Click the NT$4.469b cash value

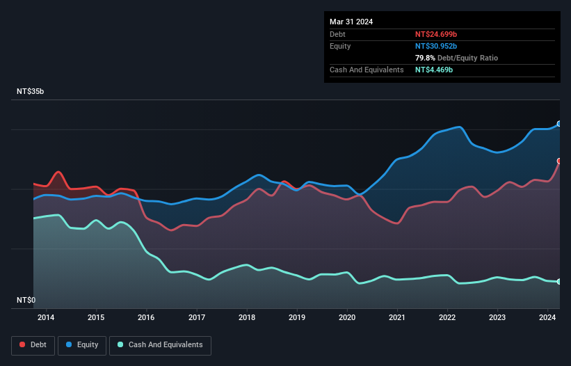[434, 70]
